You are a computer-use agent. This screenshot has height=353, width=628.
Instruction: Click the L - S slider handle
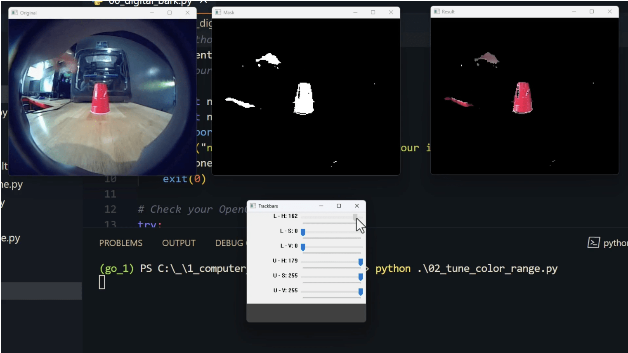point(303,232)
